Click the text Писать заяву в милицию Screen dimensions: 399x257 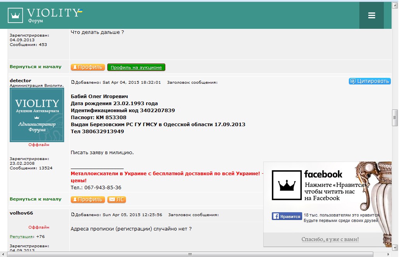pyautogui.click(x=102, y=153)
